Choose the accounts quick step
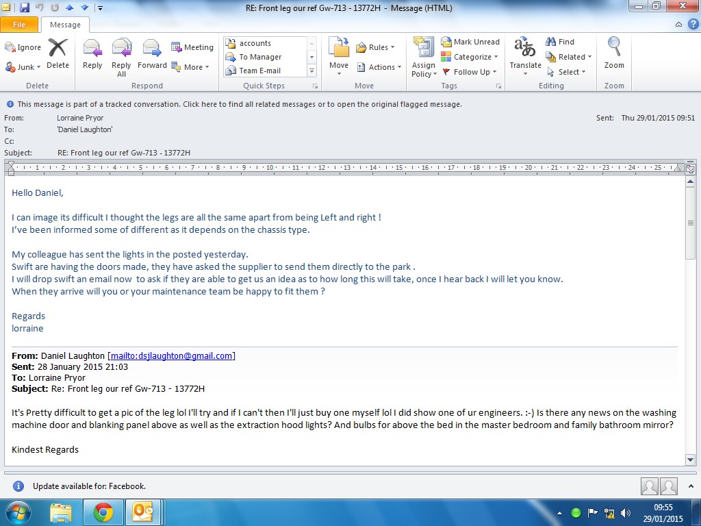Viewport: 701px width, 526px height. coord(264,43)
